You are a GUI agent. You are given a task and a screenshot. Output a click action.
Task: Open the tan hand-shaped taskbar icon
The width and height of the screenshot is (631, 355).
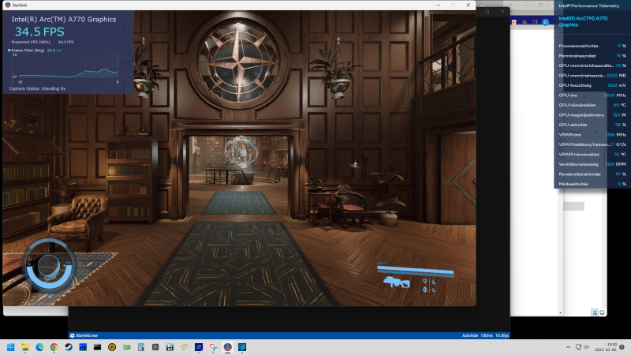tap(185, 347)
